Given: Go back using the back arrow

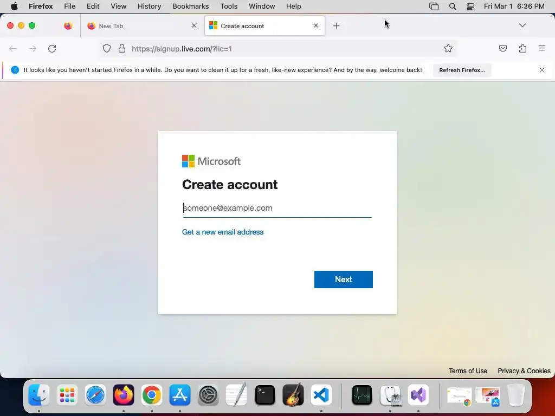Looking at the screenshot, I should pos(13,48).
